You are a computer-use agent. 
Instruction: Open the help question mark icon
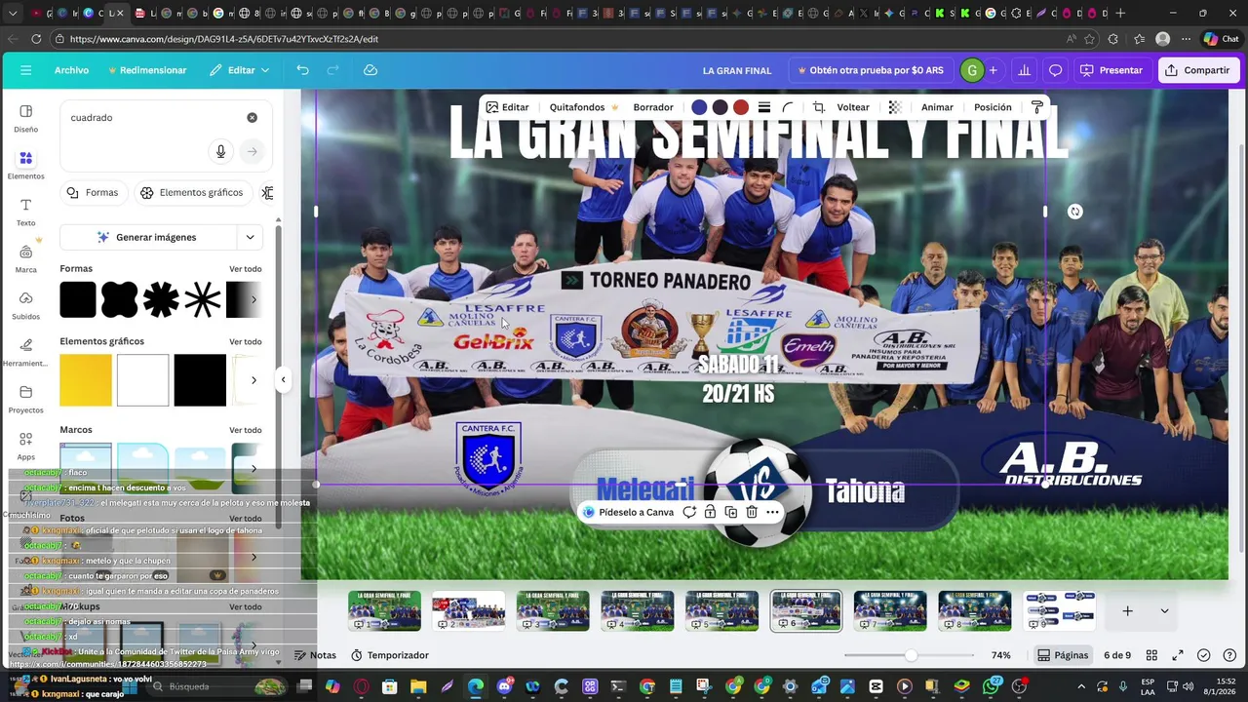1229,655
